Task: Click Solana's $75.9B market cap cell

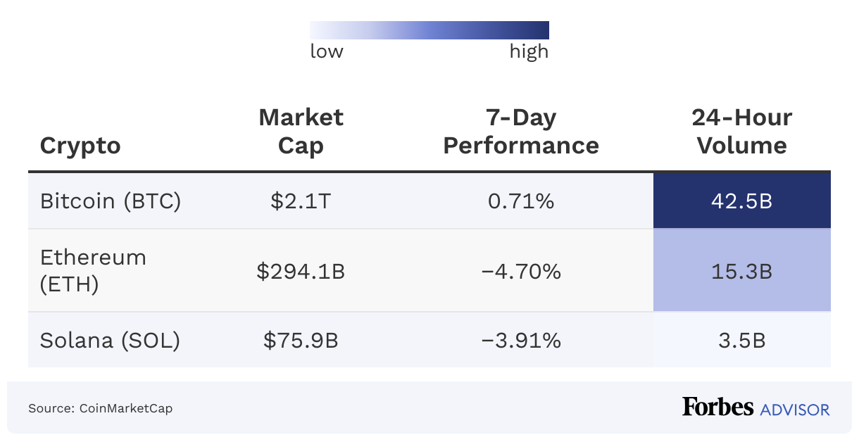Action: (x=301, y=341)
